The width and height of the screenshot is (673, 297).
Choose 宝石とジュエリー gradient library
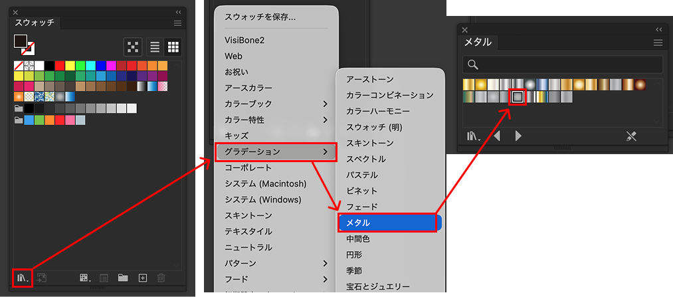tap(378, 286)
